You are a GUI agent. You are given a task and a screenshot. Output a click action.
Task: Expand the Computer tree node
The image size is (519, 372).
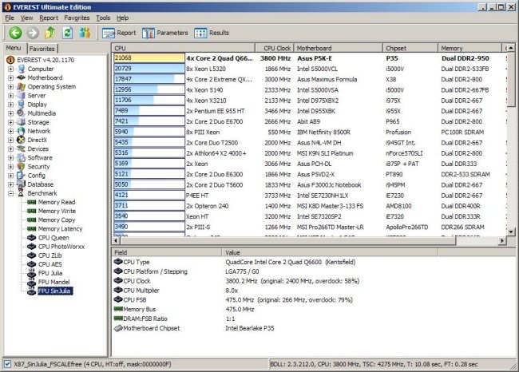11,69
